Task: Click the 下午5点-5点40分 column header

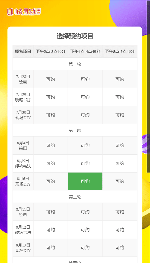Action: (120, 51)
